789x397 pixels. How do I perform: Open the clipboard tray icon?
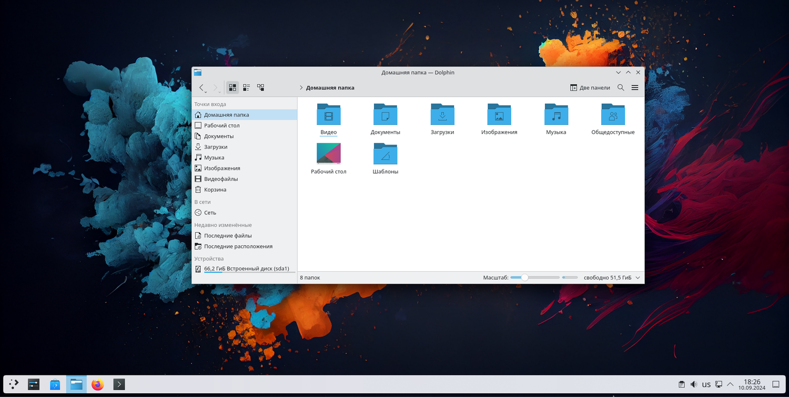pyautogui.click(x=682, y=384)
